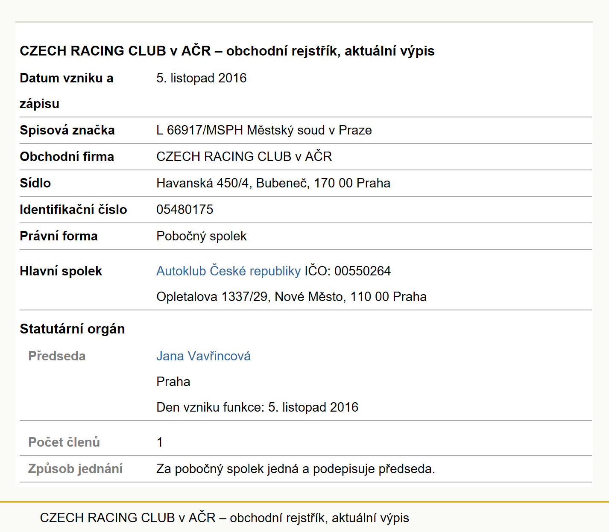Click the page heading 'CZECH RACING CLUB v AČR – obchodní rejstřík, aktuální výpis'
The height and width of the screenshot is (532, 609).
tap(227, 51)
